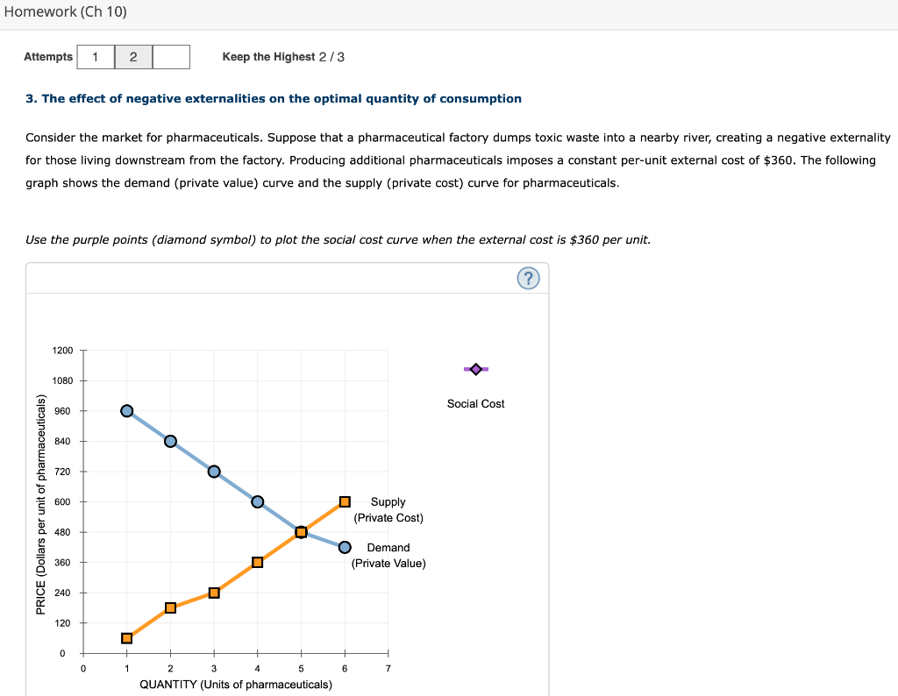Select Attempt 1 result box
This screenshot has height=696, width=898.
(x=95, y=56)
